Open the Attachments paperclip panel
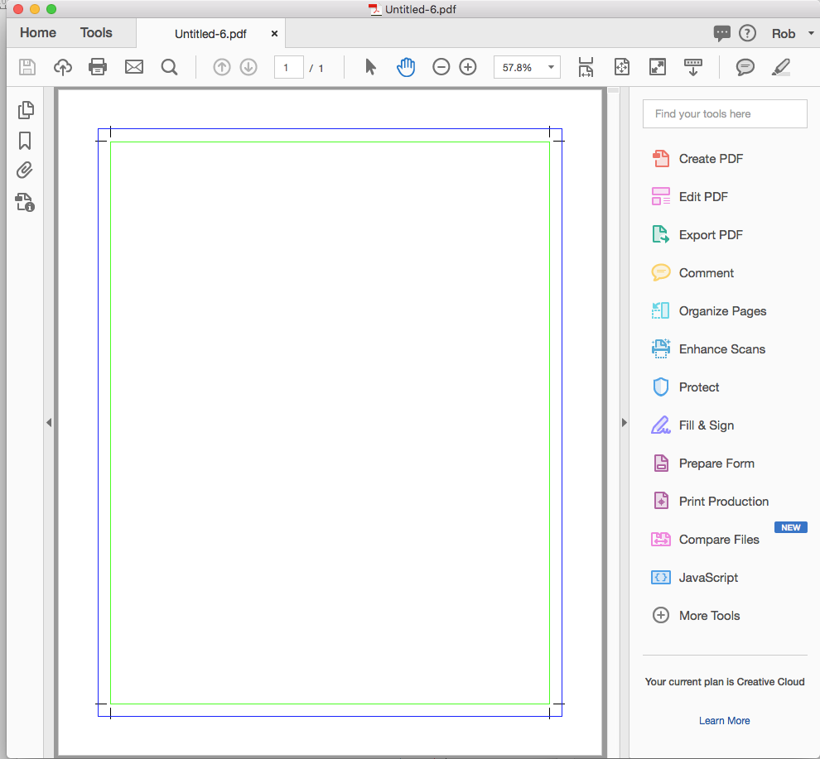This screenshot has width=820, height=759. 25,171
